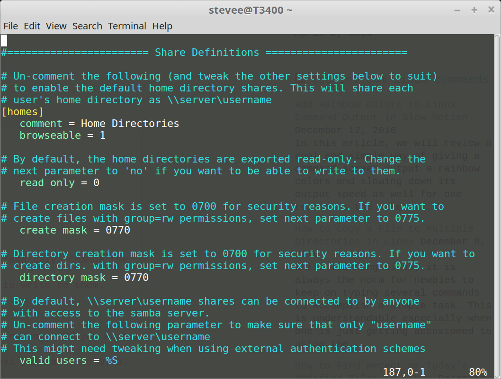Maximize the terminal window
This screenshot has width=501, height=379.
point(474,10)
